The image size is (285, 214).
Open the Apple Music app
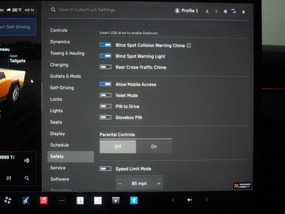click(x=44, y=200)
